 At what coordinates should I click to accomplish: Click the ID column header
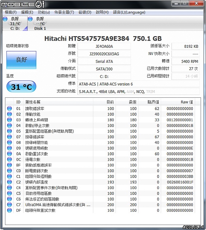pyautogui.click(x=18, y=102)
